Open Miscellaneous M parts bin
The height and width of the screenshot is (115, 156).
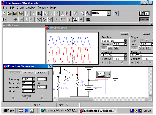[81, 19]
